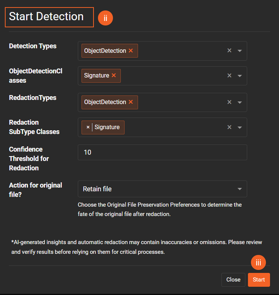Screen dimensions: 279x295
Task: Click the orange step iii marker
Action: coord(258,263)
